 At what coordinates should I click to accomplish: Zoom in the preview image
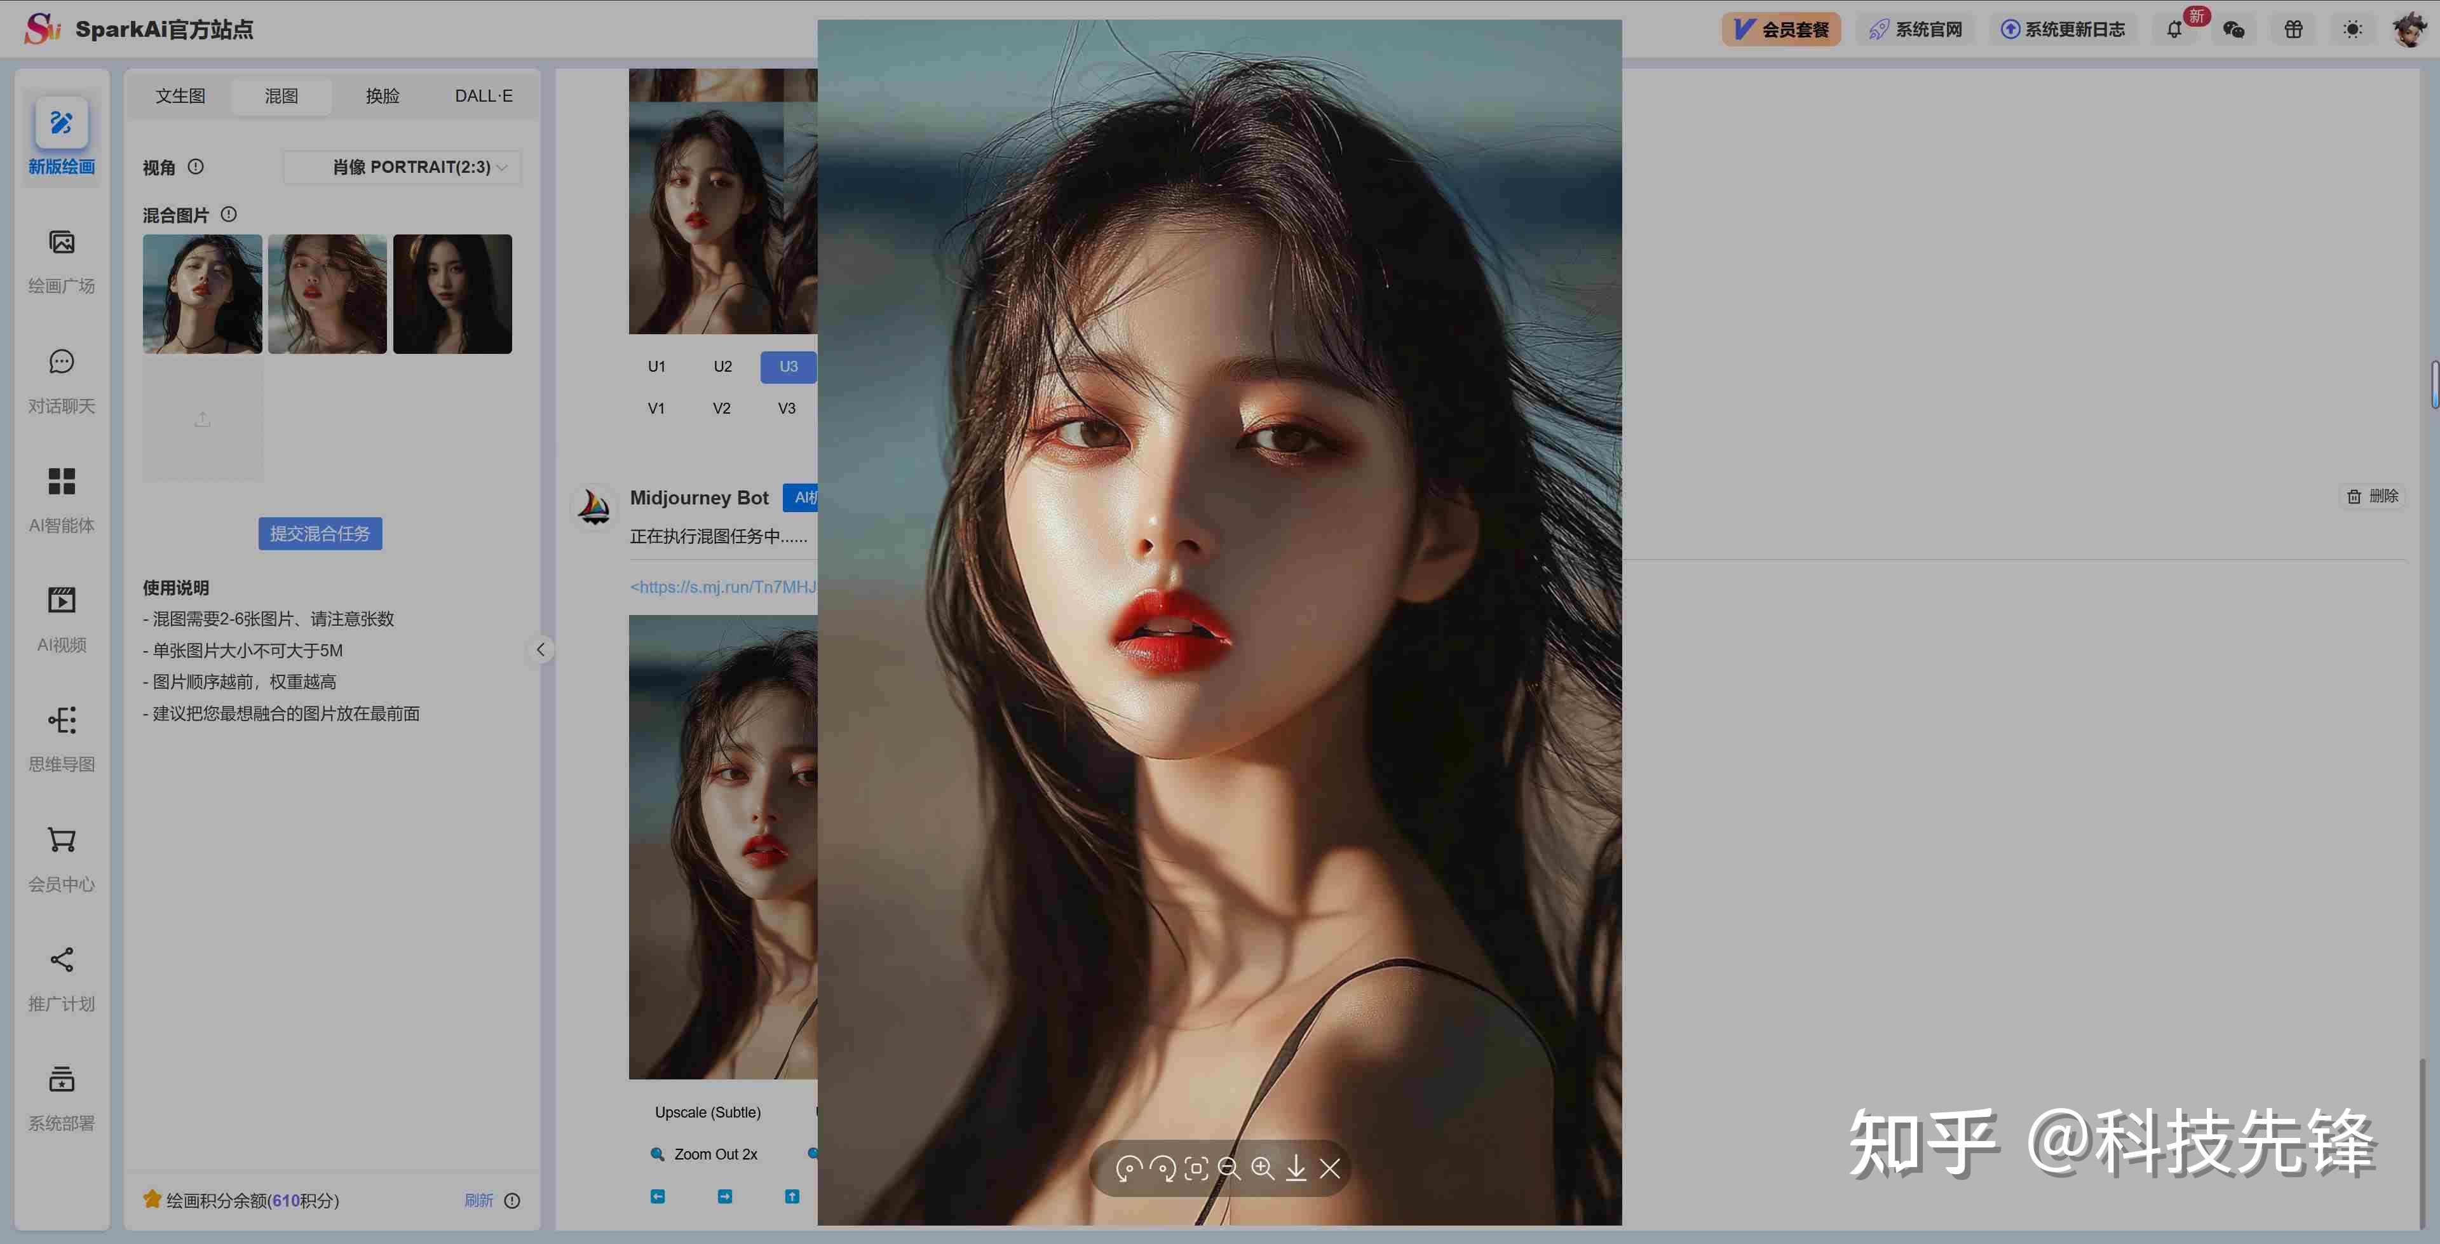1263,1168
